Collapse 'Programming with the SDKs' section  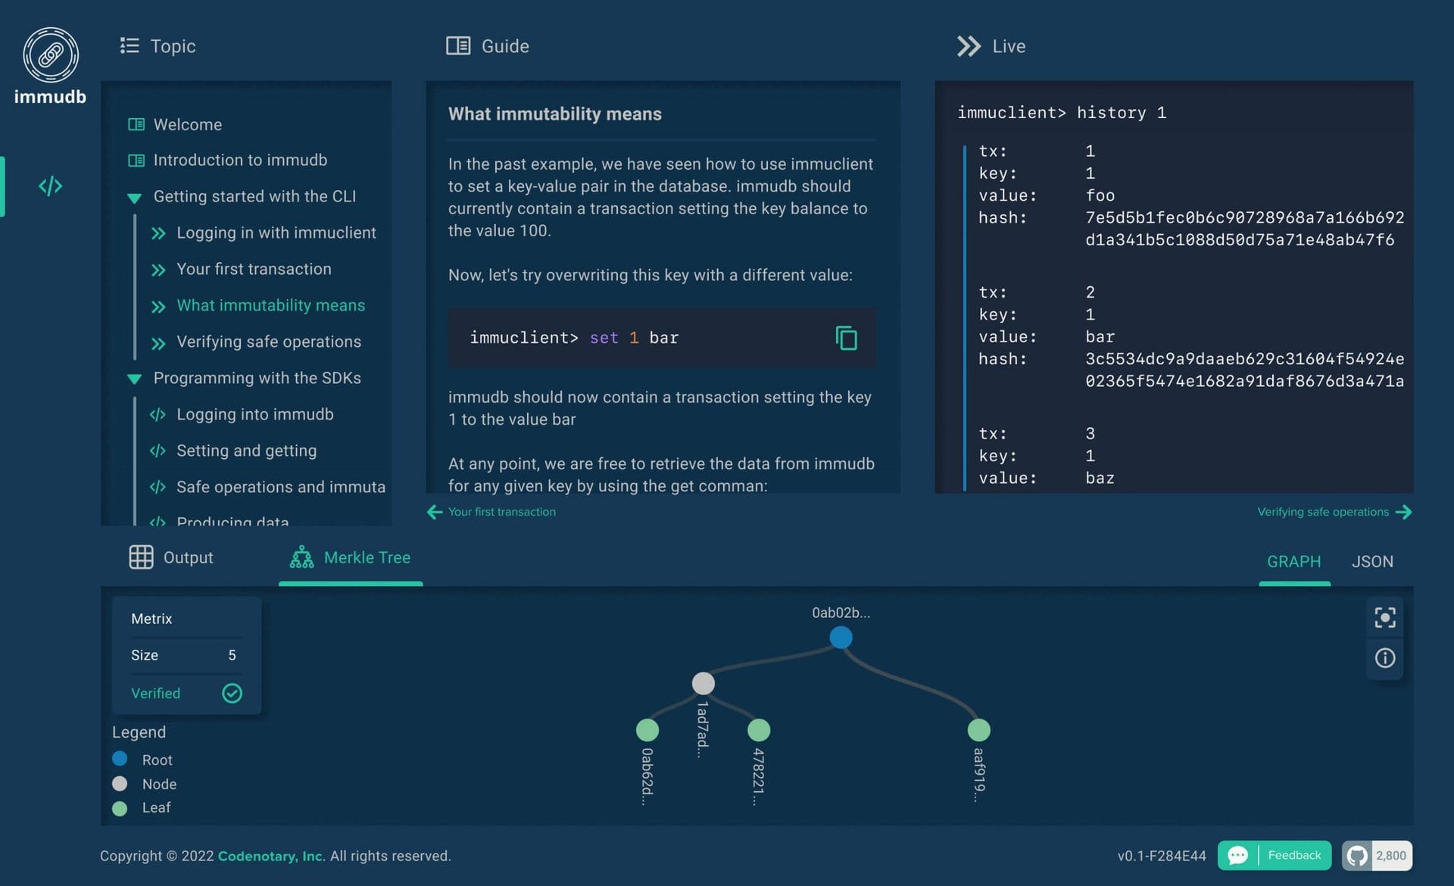tap(135, 379)
